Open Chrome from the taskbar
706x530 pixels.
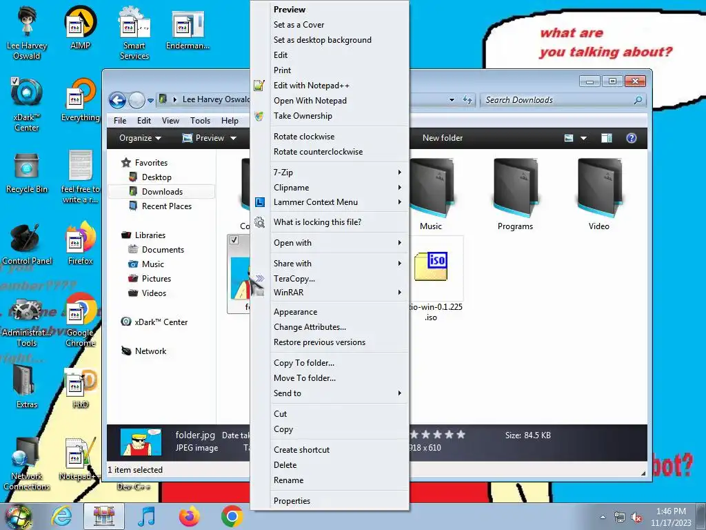232,516
